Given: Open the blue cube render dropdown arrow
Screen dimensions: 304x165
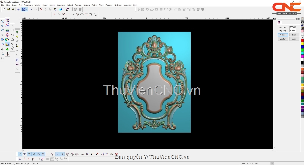Looking at the screenshot, I should point(64,9).
